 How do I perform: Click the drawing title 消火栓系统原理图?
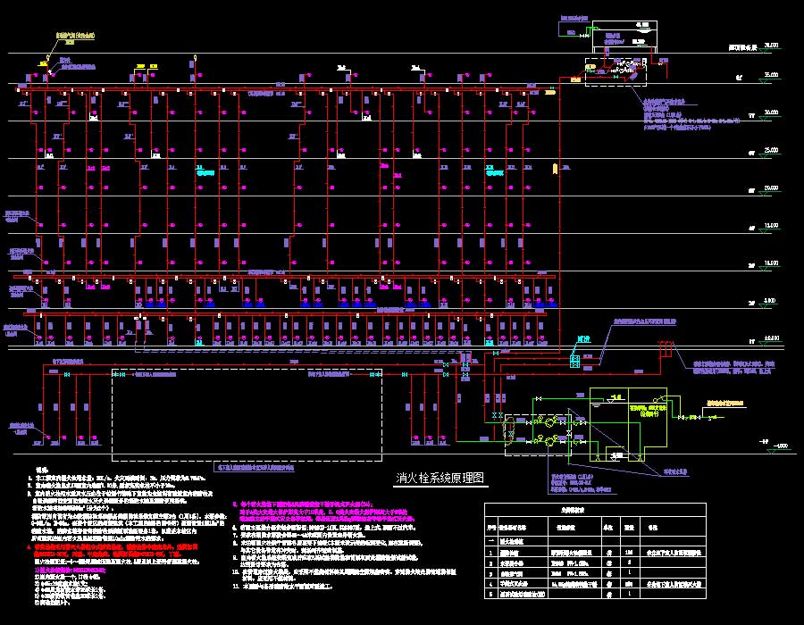point(440,478)
